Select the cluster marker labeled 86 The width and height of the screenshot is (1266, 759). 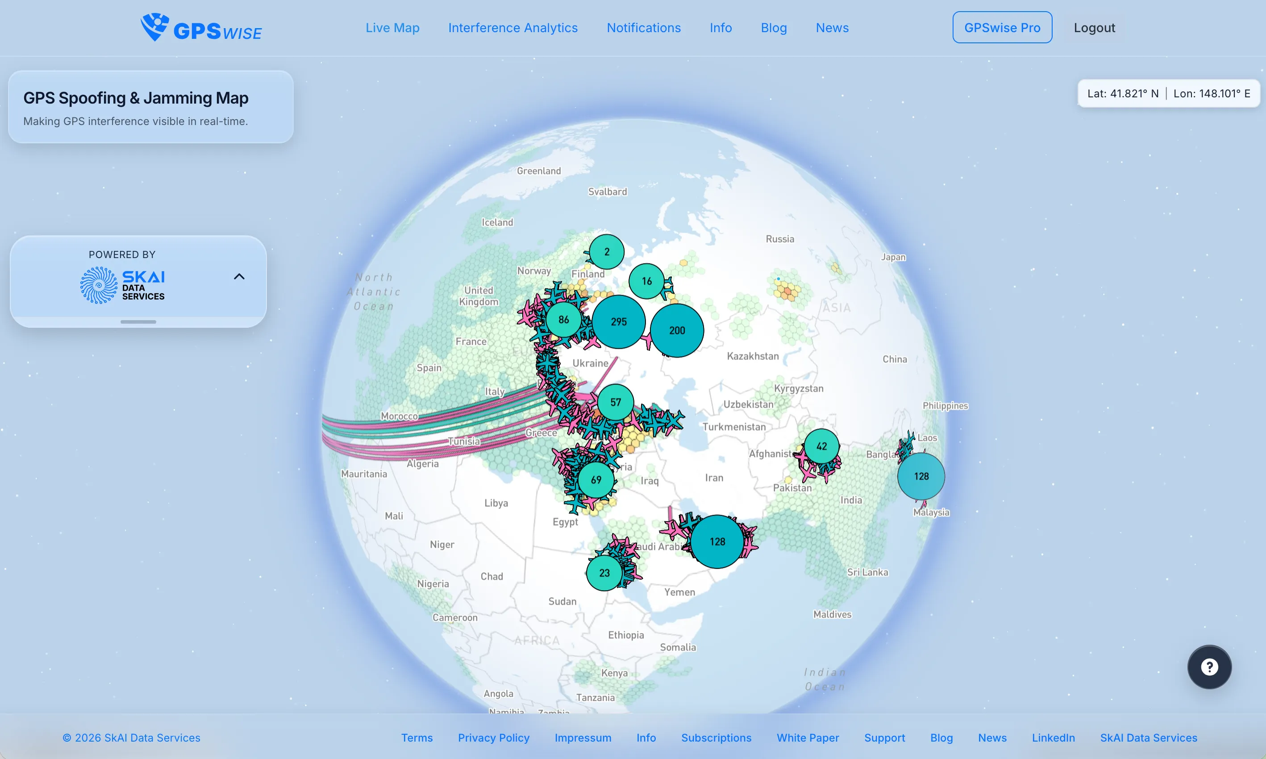[x=563, y=320]
